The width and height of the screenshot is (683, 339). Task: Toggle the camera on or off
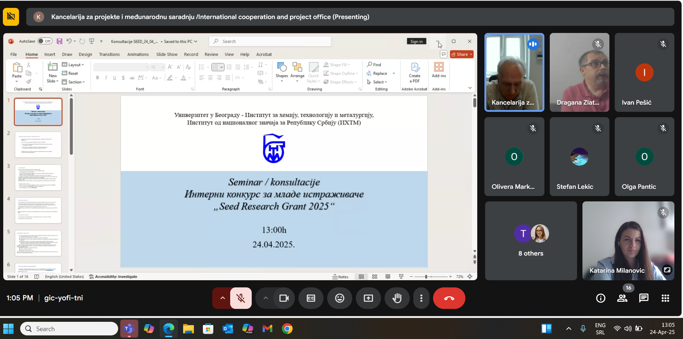tap(284, 298)
